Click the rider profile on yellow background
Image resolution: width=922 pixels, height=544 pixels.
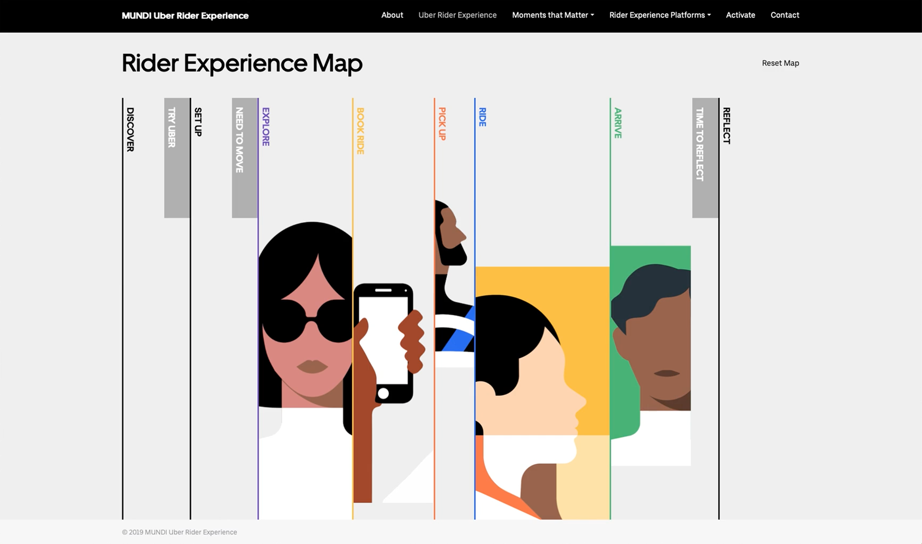[542, 393]
